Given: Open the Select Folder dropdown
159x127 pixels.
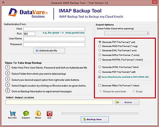Looking at the screenshot, I should (x=127, y=33).
